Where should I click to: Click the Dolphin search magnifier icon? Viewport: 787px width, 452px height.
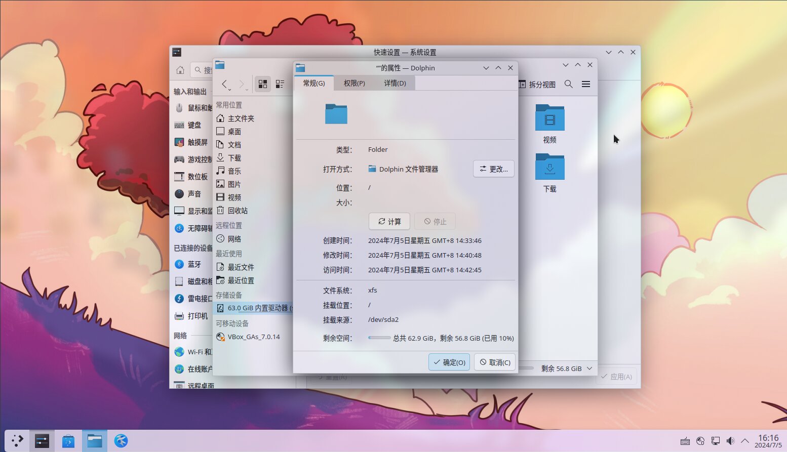click(569, 84)
